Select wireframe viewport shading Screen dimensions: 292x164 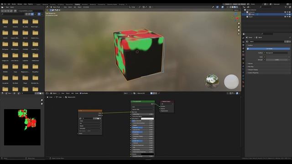pos(230,7)
